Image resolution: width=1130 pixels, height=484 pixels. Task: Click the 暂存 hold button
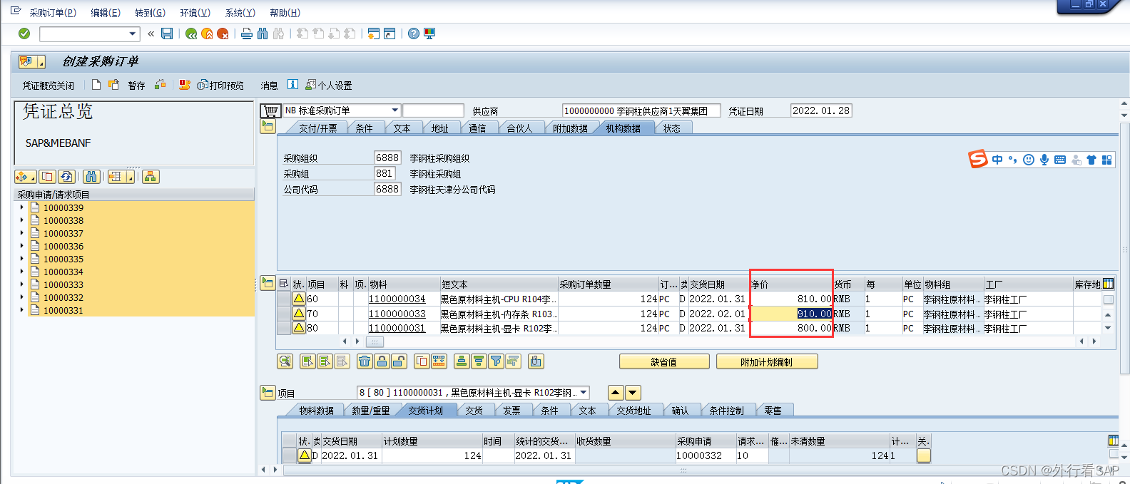(136, 86)
